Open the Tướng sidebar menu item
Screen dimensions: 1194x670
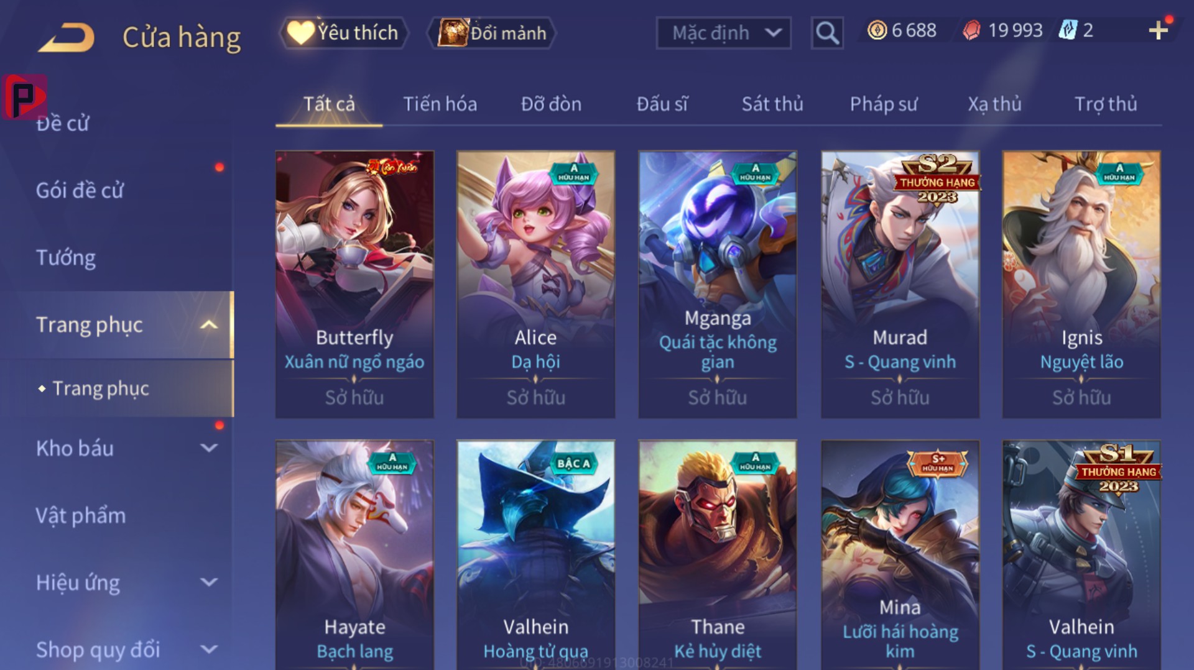point(66,257)
